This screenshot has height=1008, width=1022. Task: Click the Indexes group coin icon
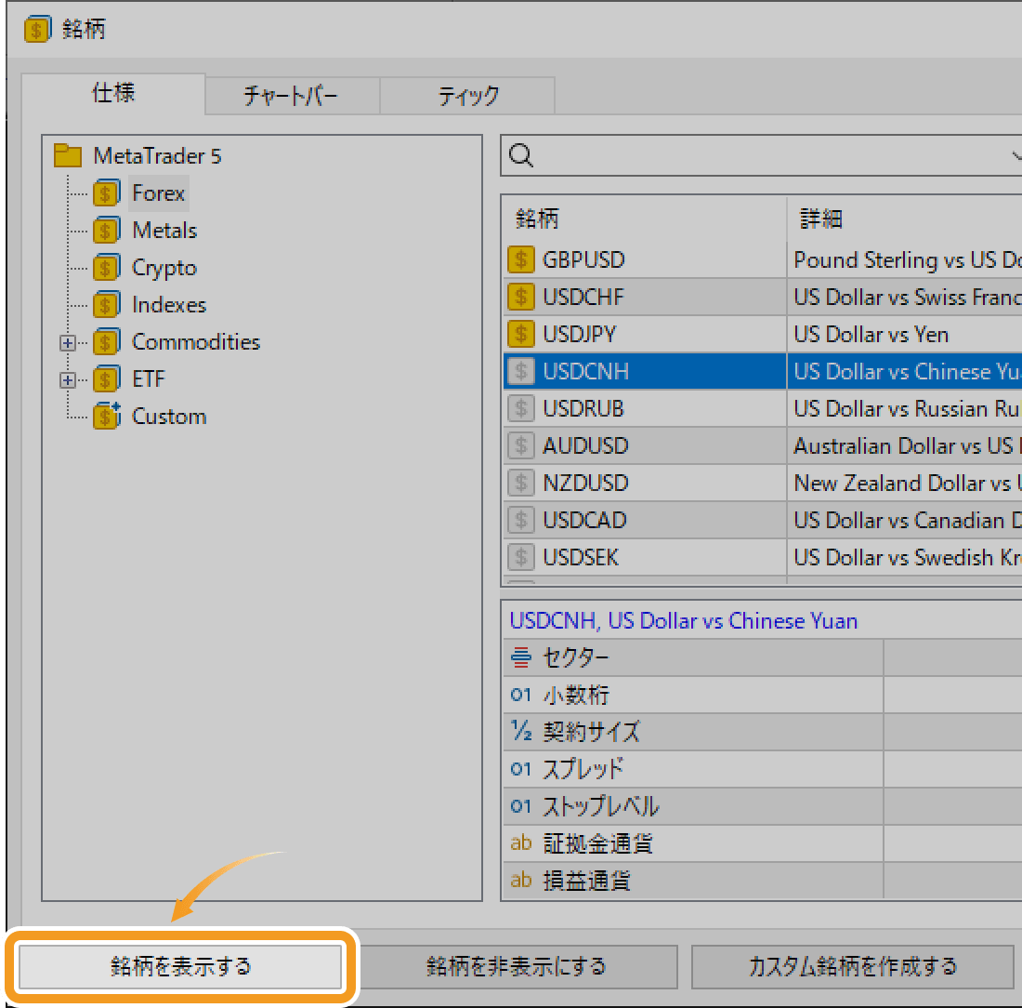[x=106, y=305]
